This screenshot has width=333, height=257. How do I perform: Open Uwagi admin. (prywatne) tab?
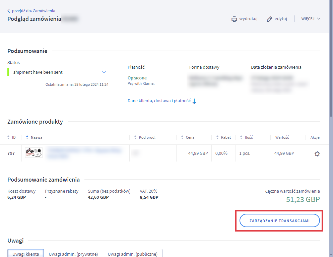[x=73, y=254]
